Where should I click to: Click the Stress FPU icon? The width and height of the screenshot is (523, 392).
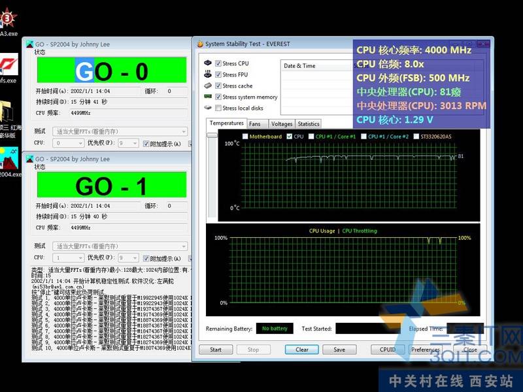tap(208, 74)
